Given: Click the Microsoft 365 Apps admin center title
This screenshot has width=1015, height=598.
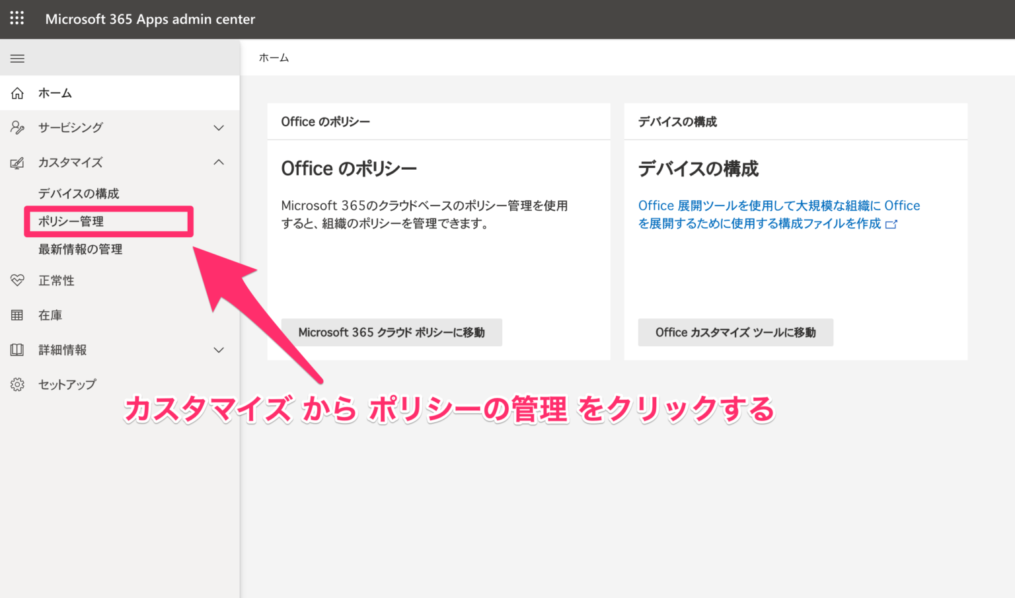Looking at the screenshot, I should (150, 19).
